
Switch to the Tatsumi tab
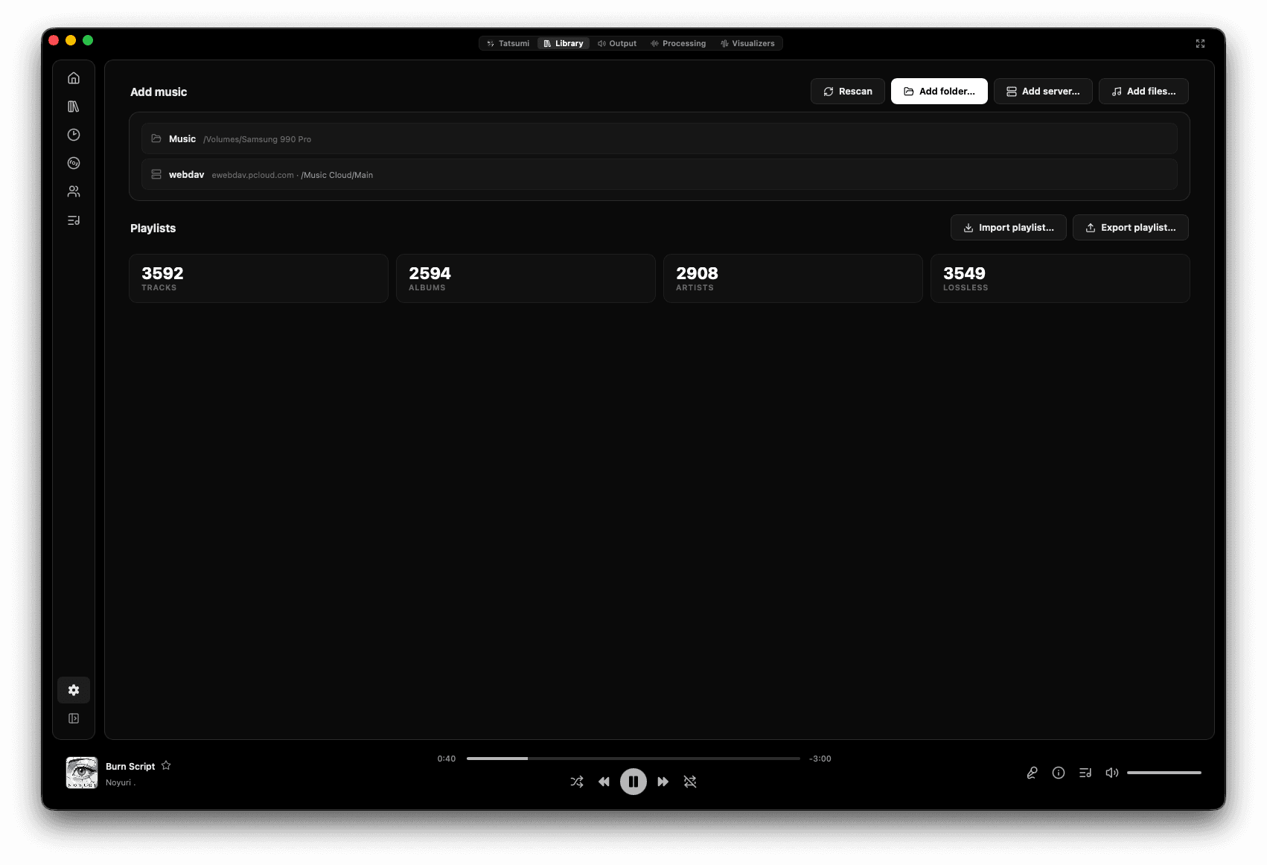coord(508,43)
